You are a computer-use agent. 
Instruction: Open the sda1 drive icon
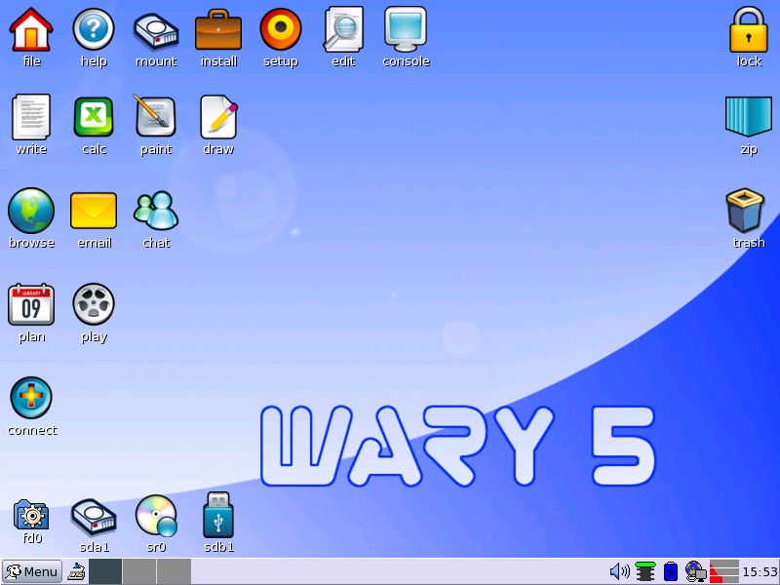click(x=94, y=517)
